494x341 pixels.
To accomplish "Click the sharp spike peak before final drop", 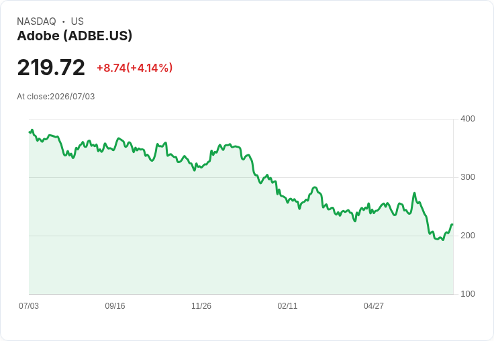I will click(414, 193).
